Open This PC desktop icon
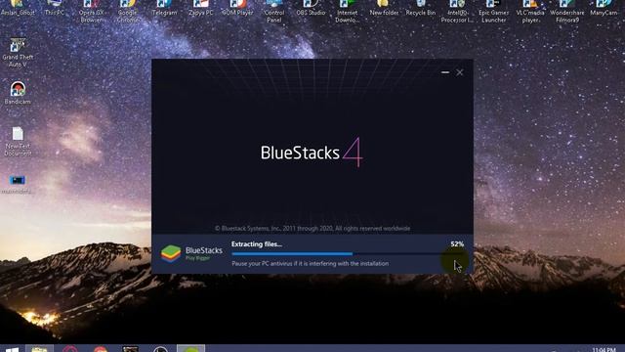Image resolution: width=625 pixels, height=352 pixels. point(55,8)
